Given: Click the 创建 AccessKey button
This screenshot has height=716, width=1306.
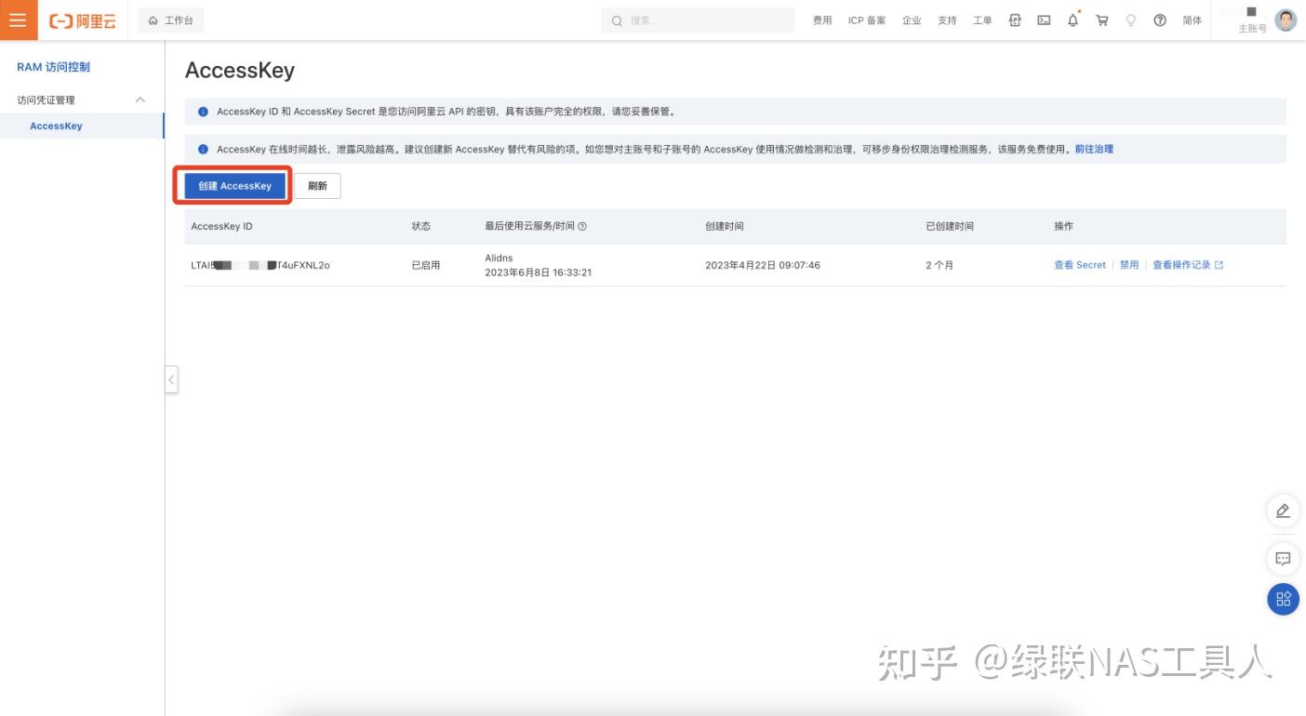Looking at the screenshot, I should [x=234, y=186].
